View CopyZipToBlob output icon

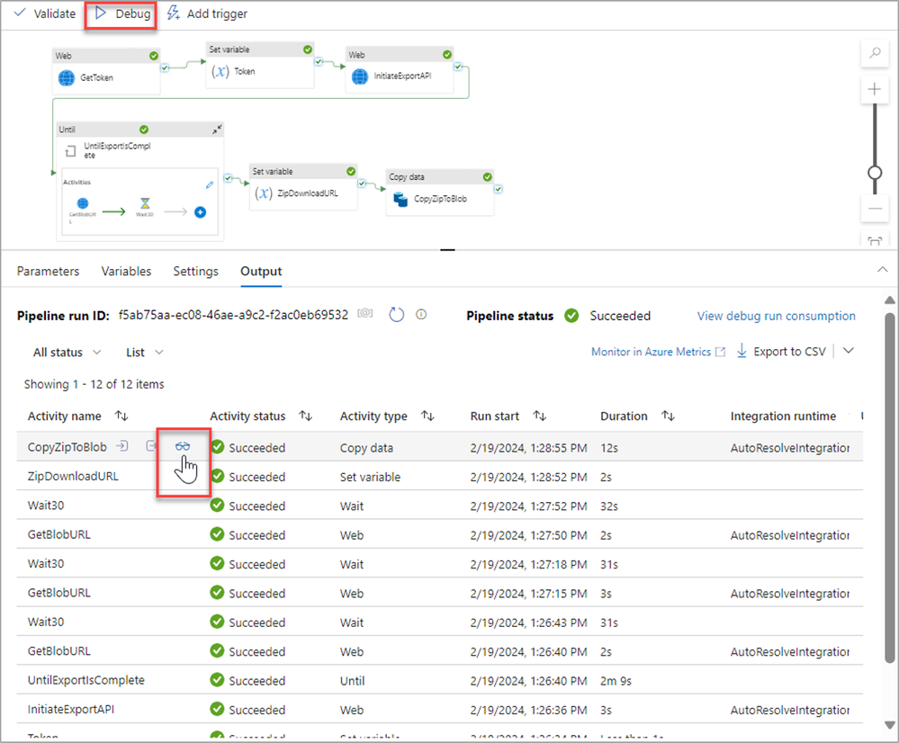pos(151,445)
